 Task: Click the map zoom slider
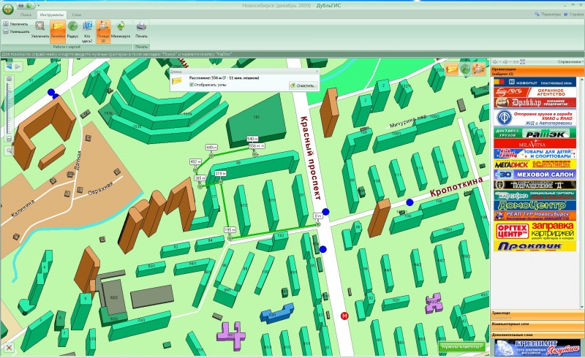click(9, 110)
